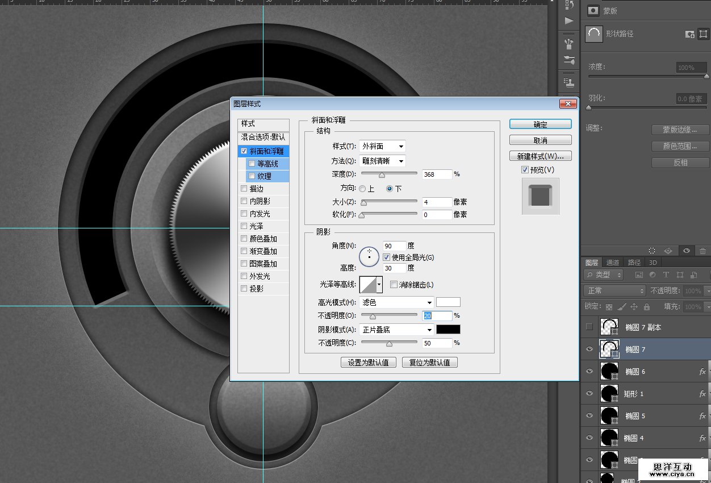Select 投影 drop shadow in style list
This screenshot has height=483, width=711.
coord(256,289)
